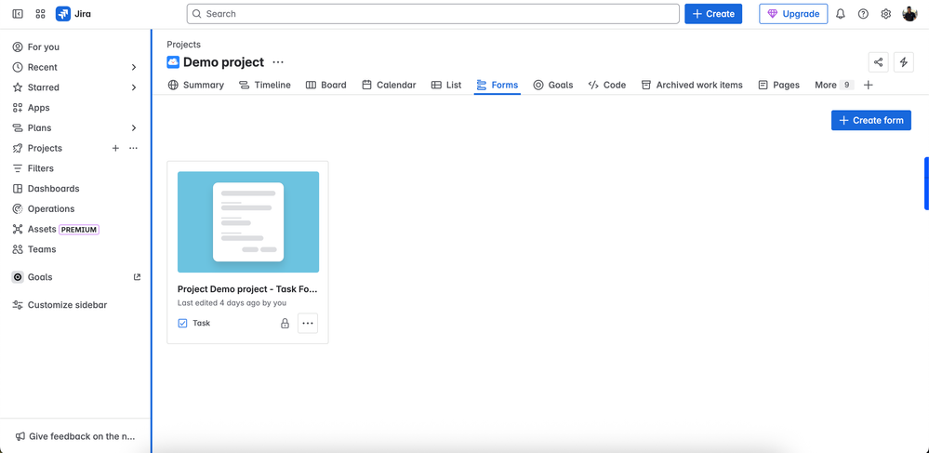Open Demo project more actions ellipsis

tap(278, 62)
